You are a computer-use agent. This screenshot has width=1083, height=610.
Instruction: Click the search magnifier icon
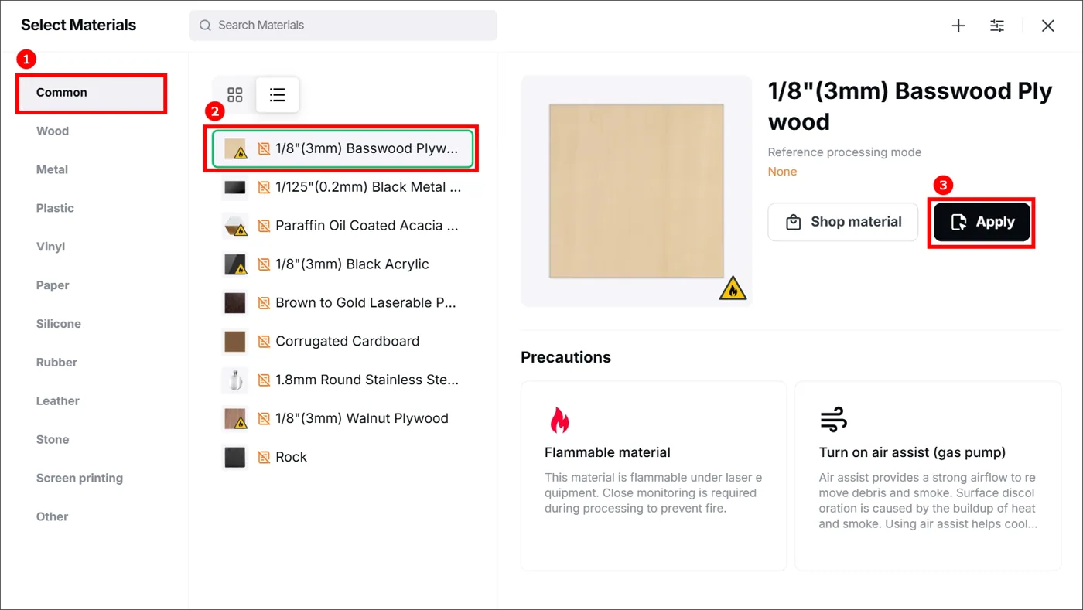[205, 26]
